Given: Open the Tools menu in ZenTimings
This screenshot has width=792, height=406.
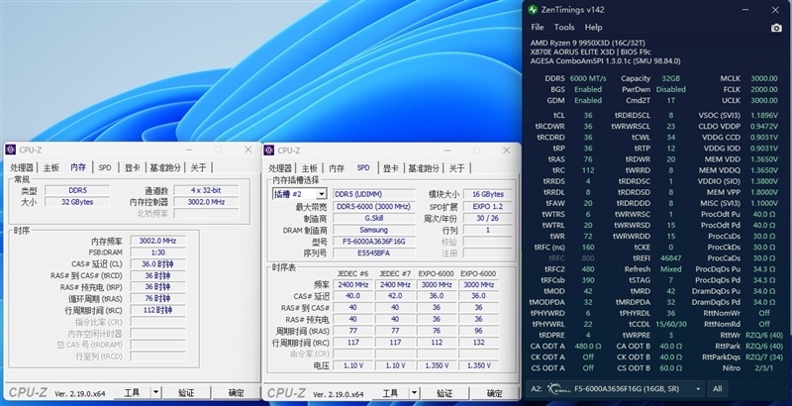Looking at the screenshot, I should pos(564,28).
